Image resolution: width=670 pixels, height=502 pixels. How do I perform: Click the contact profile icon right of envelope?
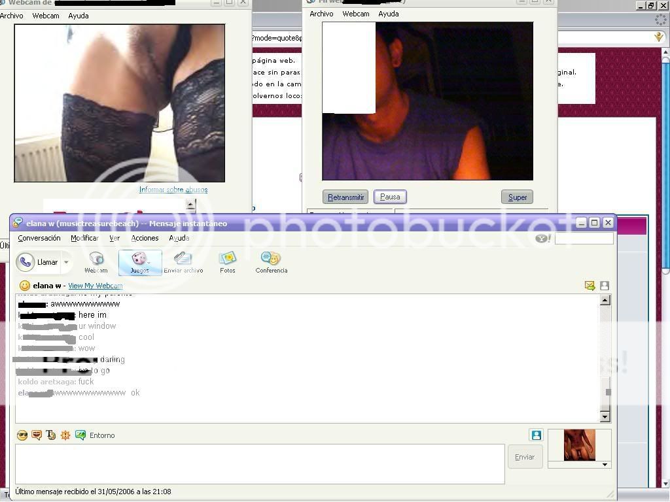click(x=604, y=286)
